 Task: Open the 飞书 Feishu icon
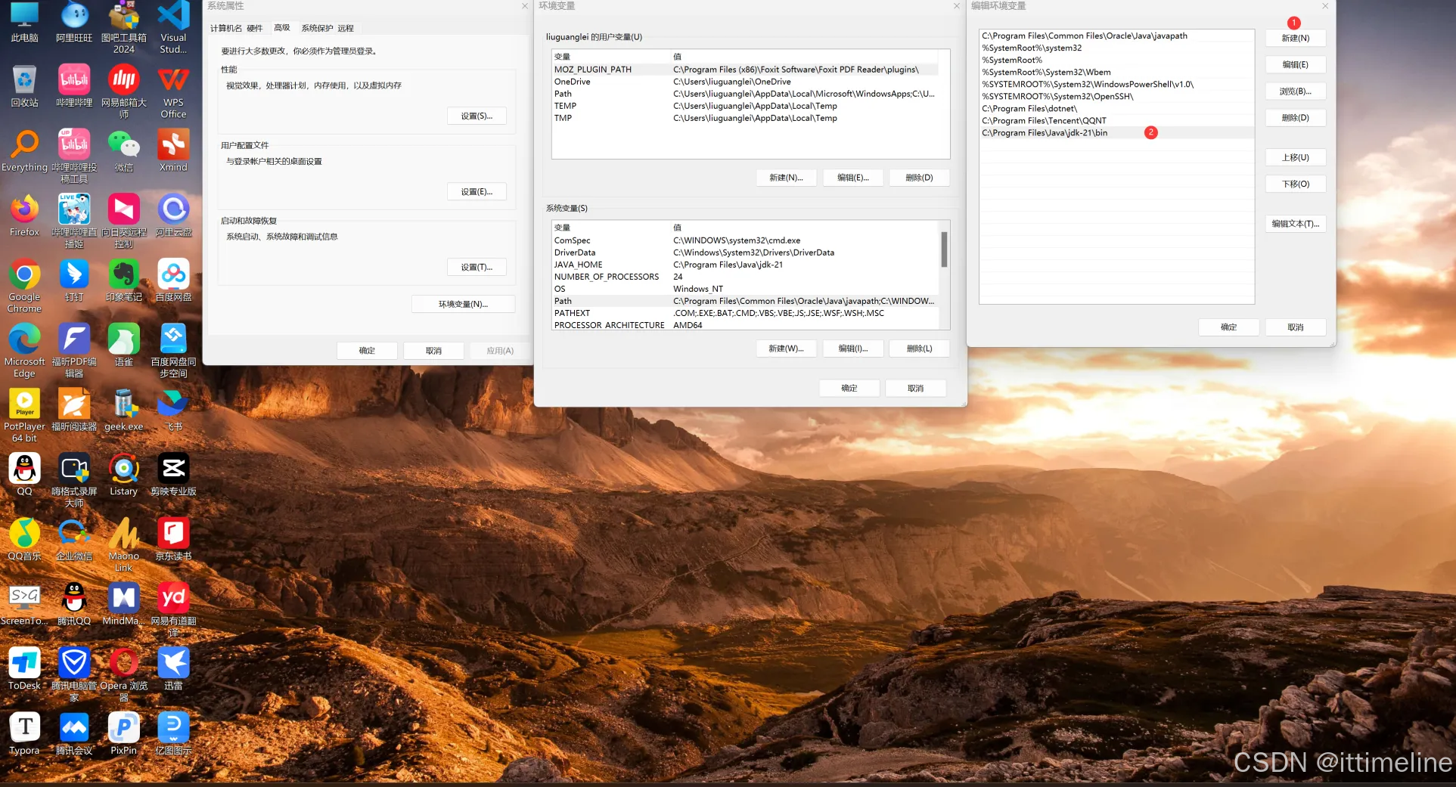point(173,410)
